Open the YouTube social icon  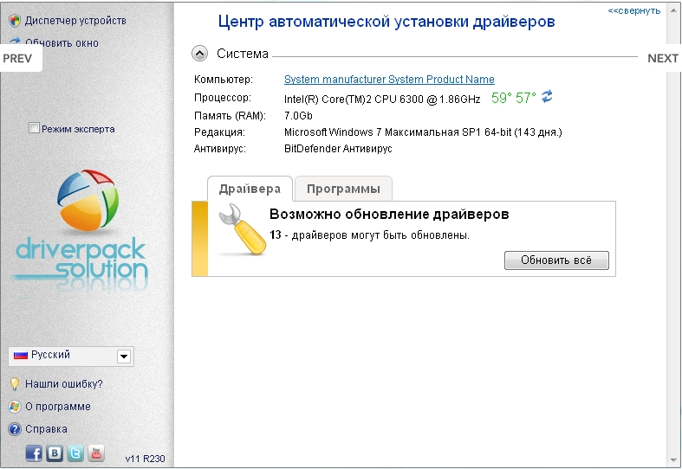[x=96, y=453]
